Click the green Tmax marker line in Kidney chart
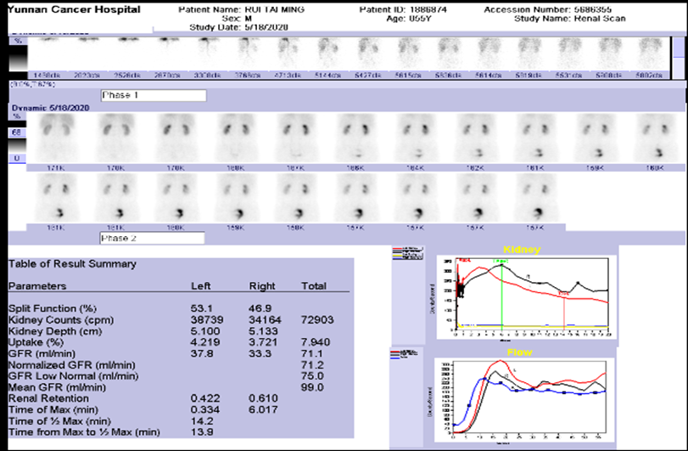Viewport: 688px width, 451px height. pyautogui.click(x=502, y=299)
